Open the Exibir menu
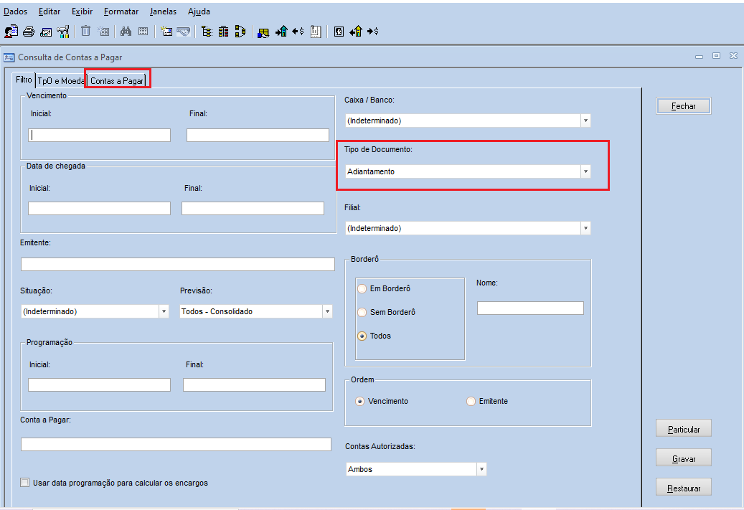The height and width of the screenshot is (510, 744). (x=82, y=11)
